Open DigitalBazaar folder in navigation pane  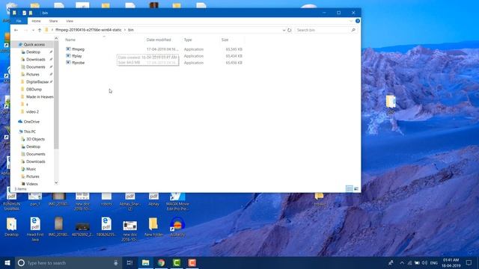tap(37, 81)
